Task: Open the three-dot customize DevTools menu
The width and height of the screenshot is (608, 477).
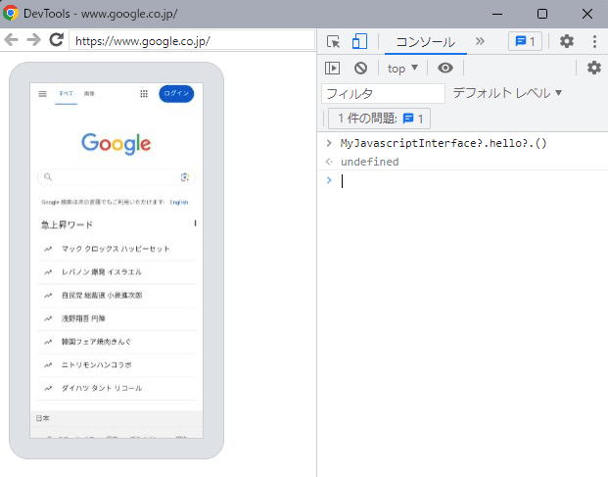Action: [x=594, y=41]
